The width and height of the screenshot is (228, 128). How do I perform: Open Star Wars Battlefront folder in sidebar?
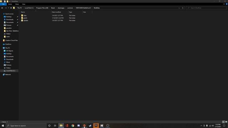click(x=12, y=31)
